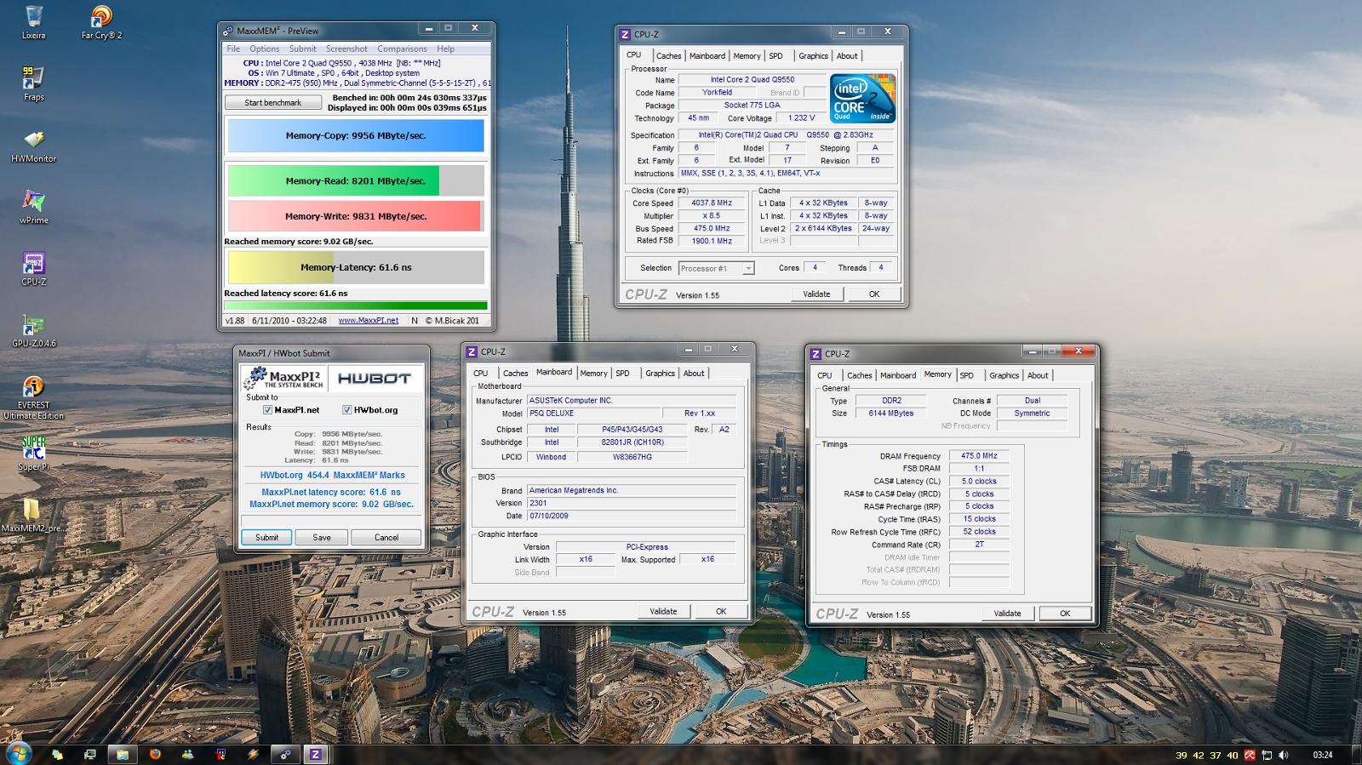
Task: Launch Far Cry 2 desktop shortcut
Action: pyautogui.click(x=101, y=23)
